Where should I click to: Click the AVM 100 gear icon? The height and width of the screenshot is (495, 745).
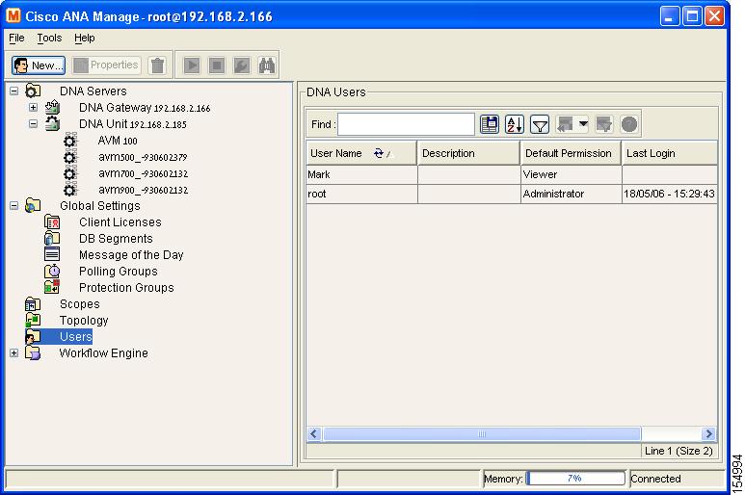pyautogui.click(x=69, y=141)
